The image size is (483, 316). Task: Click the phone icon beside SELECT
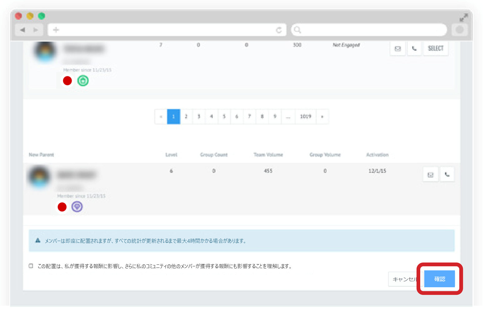click(414, 48)
